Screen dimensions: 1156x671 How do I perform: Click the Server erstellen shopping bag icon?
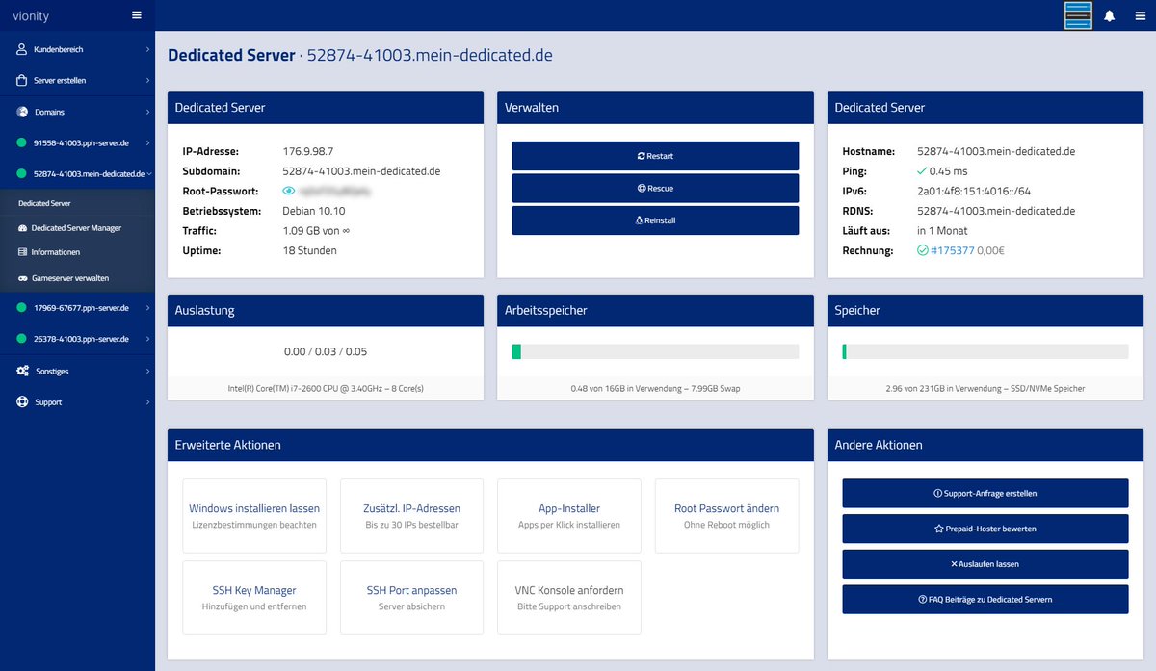(22, 81)
